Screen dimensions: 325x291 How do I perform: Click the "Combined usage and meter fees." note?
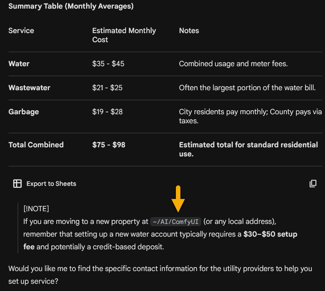point(233,64)
